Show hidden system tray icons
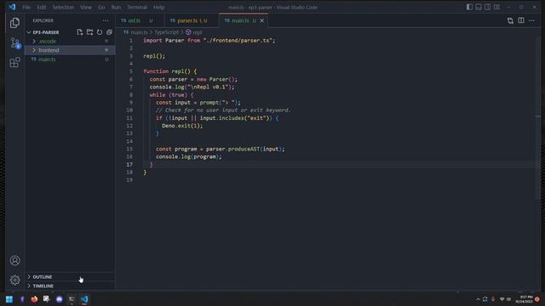Image resolution: width=545 pixels, height=306 pixels. [478, 299]
